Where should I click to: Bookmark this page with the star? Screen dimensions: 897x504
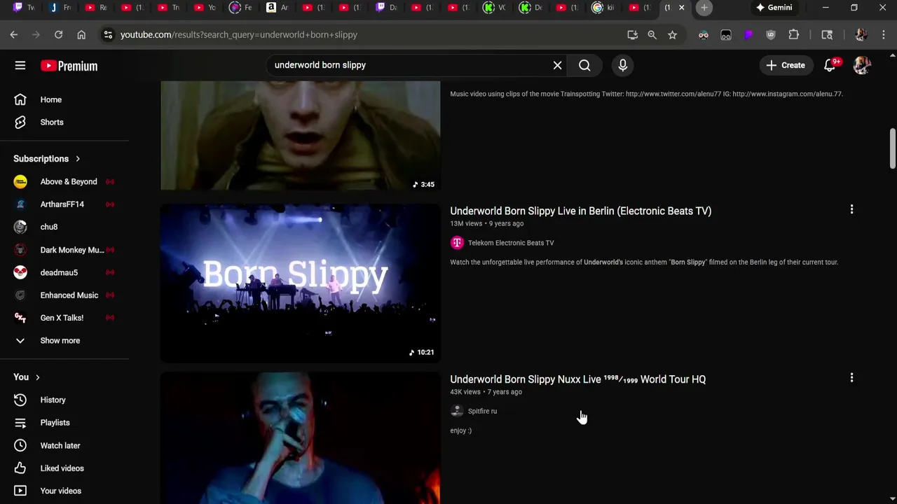pyautogui.click(x=672, y=34)
